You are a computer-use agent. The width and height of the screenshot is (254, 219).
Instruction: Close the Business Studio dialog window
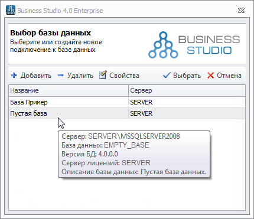pyautogui.click(x=241, y=11)
